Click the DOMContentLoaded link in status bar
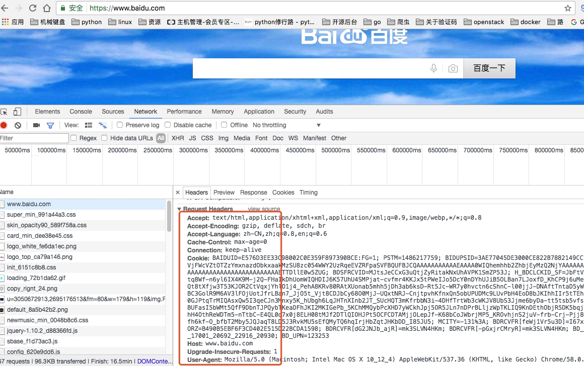 [x=155, y=361]
